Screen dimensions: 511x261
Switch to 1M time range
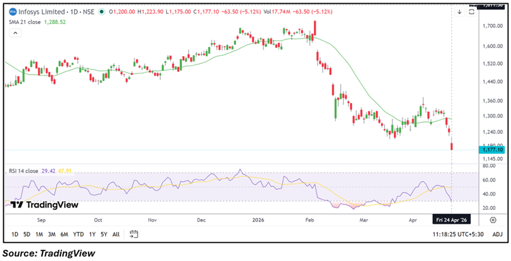(39, 234)
